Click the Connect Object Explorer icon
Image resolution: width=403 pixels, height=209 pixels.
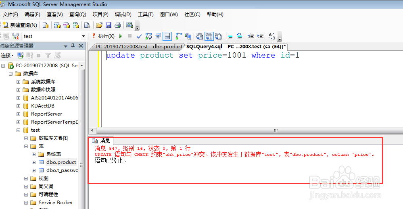click(x=20, y=56)
